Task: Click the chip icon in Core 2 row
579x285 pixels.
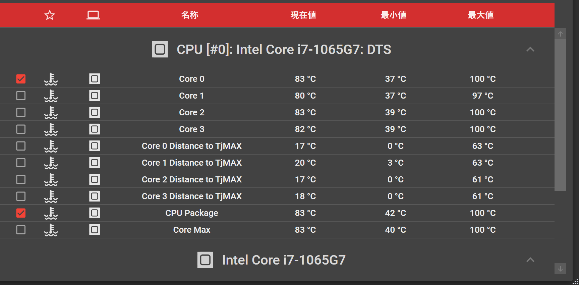Action: click(95, 112)
